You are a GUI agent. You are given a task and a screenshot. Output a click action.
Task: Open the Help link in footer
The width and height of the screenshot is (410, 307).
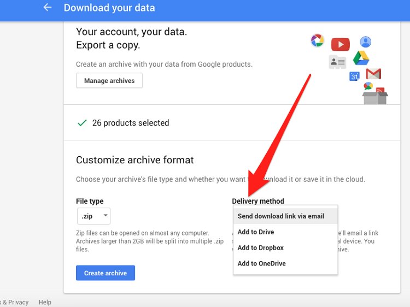coord(45,302)
